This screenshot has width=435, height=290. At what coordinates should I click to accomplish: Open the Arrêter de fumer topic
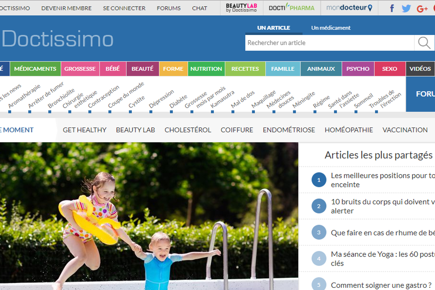tap(46, 95)
